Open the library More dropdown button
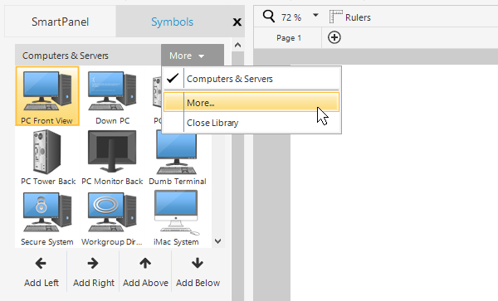 click(x=193, y=56)
